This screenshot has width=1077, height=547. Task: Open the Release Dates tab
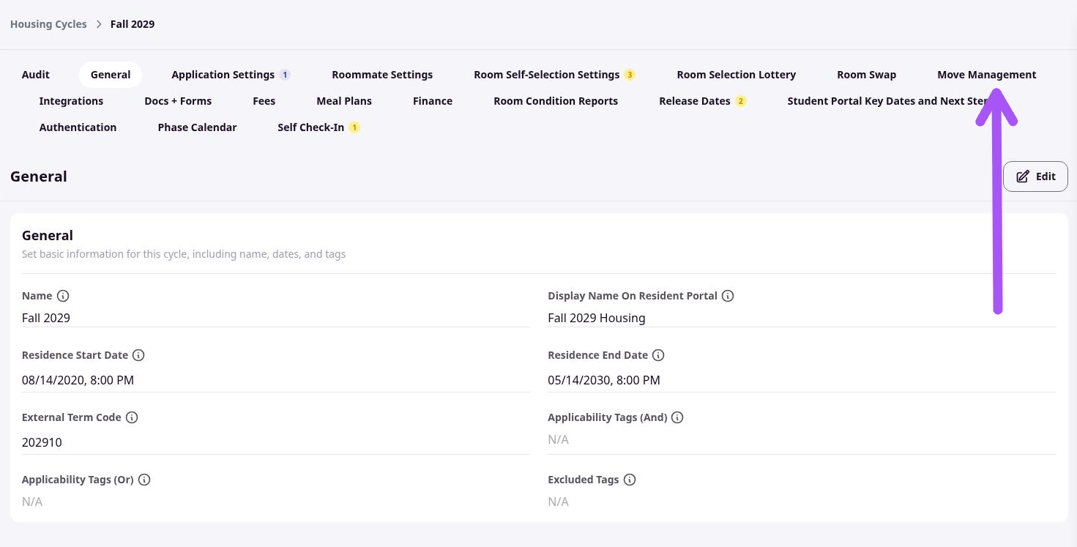(x=702, y=101)
